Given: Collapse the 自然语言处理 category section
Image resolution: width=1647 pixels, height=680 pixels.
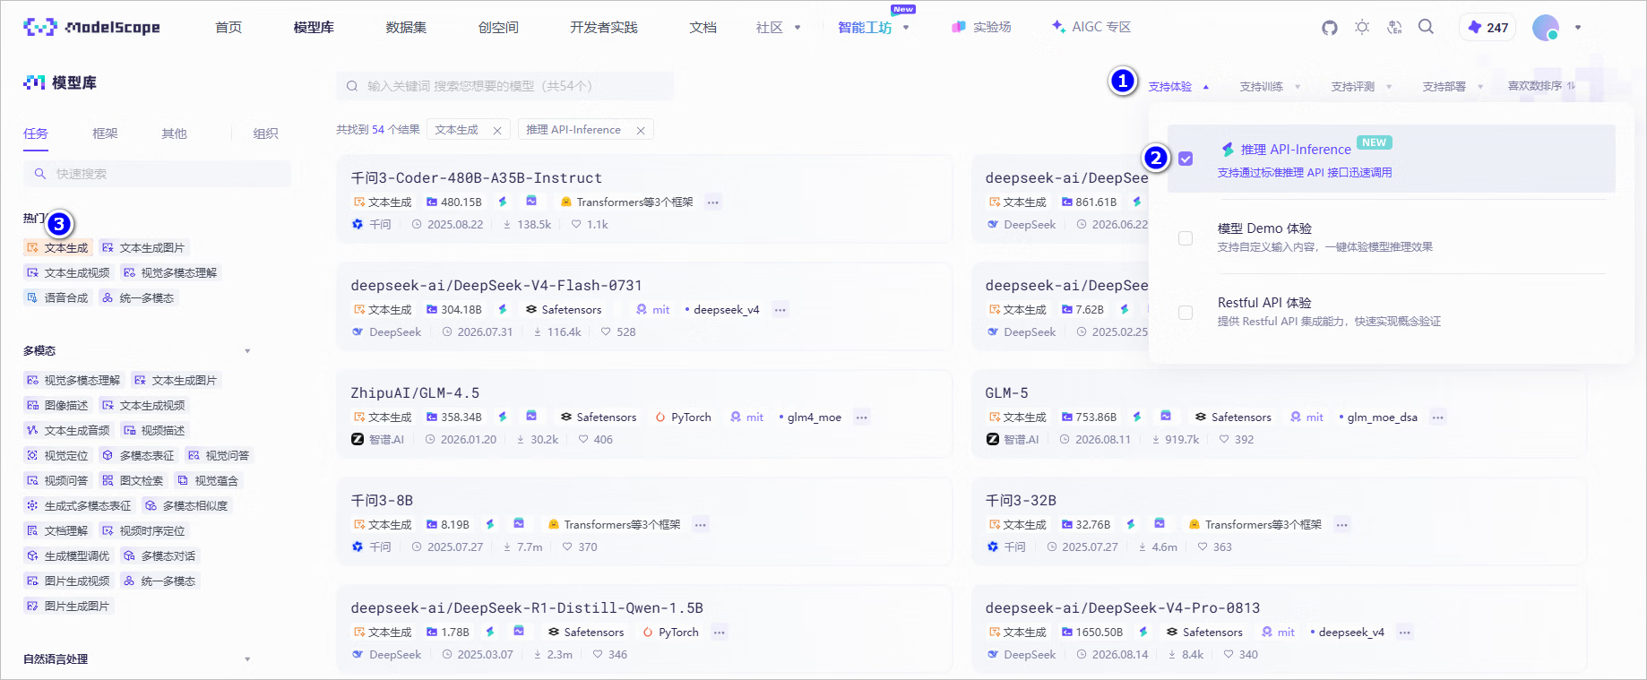Looking at the screenshot, I should click(x=247, y=659).
